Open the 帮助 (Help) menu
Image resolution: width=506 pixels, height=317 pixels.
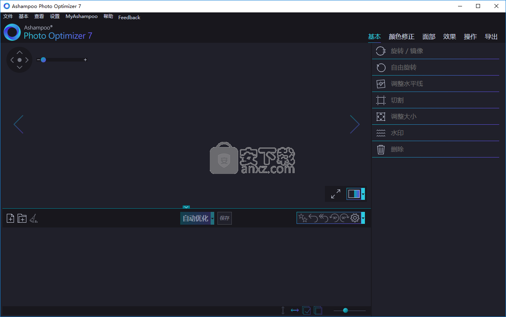pyautogui.click(x=108, y=16)
